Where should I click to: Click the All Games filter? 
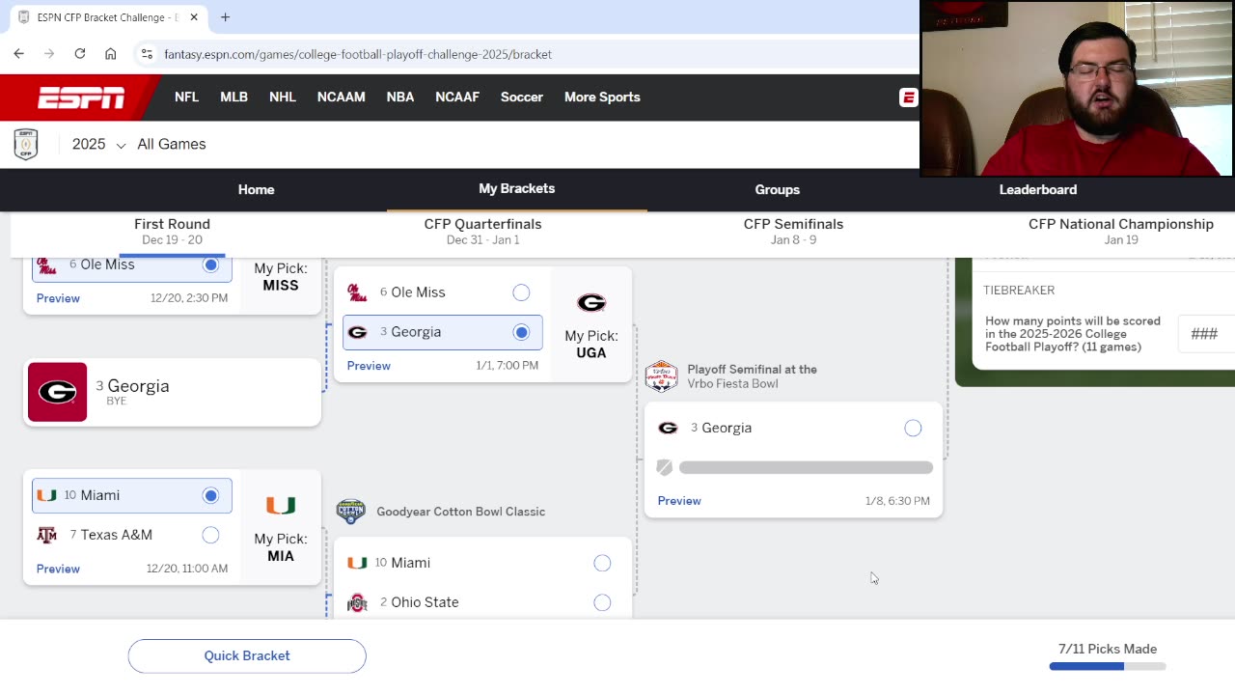click(x=172, y=144)
